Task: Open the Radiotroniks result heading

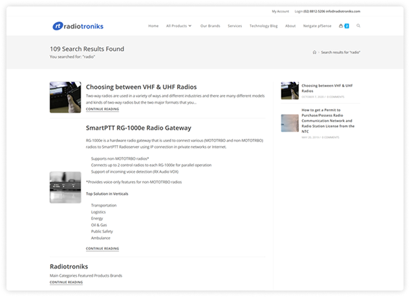Action: (x=69, y=267)
